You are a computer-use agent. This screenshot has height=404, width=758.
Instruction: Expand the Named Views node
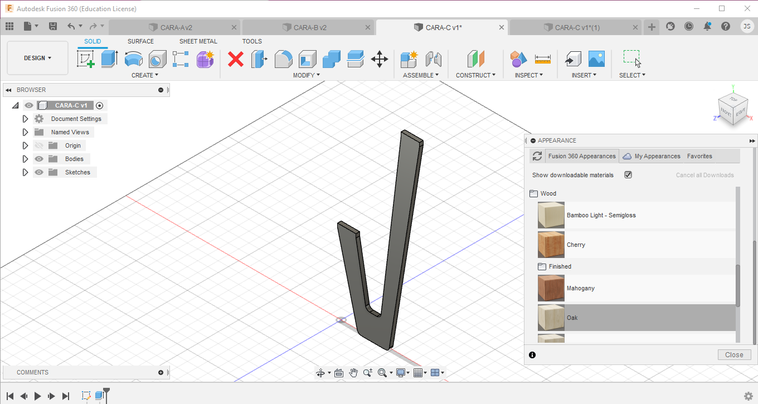point(25,132)
